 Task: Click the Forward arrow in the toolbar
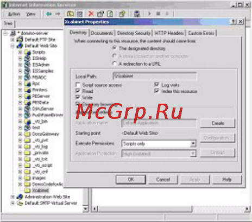coord(58,14)
